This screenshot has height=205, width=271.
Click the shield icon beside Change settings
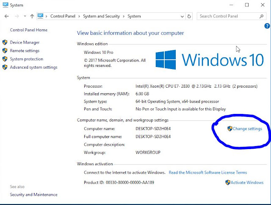click(x=230, y=128)
